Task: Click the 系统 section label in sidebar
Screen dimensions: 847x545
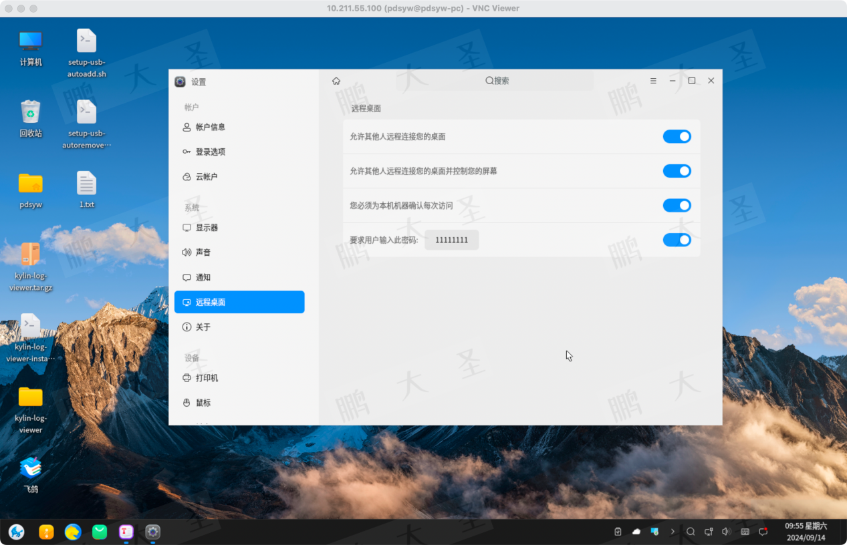Action: tap(192, 208)
